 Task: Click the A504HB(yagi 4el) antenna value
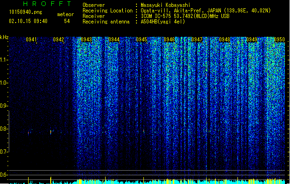[163, 22]
